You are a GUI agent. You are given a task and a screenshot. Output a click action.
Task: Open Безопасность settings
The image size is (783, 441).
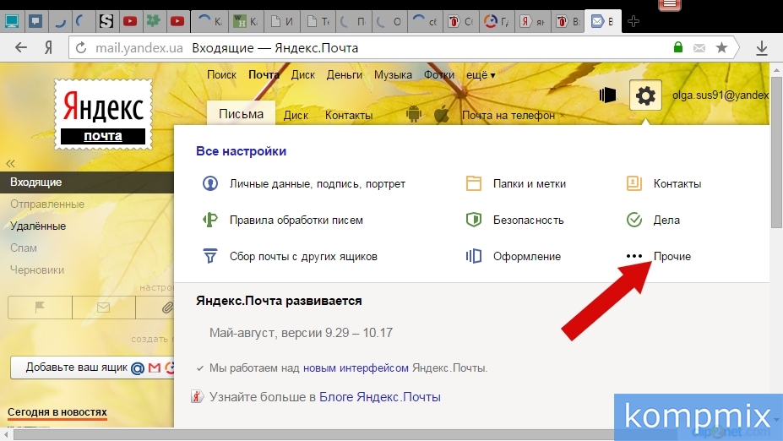528,220
